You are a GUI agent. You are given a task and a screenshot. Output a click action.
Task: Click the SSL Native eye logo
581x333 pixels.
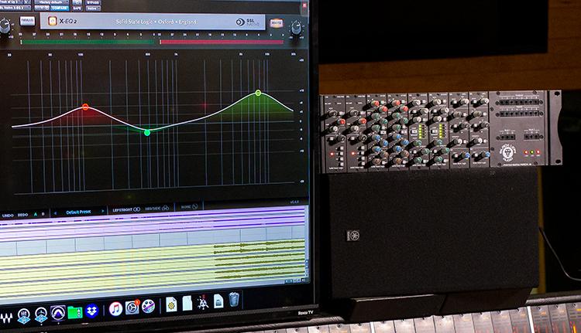240,22
